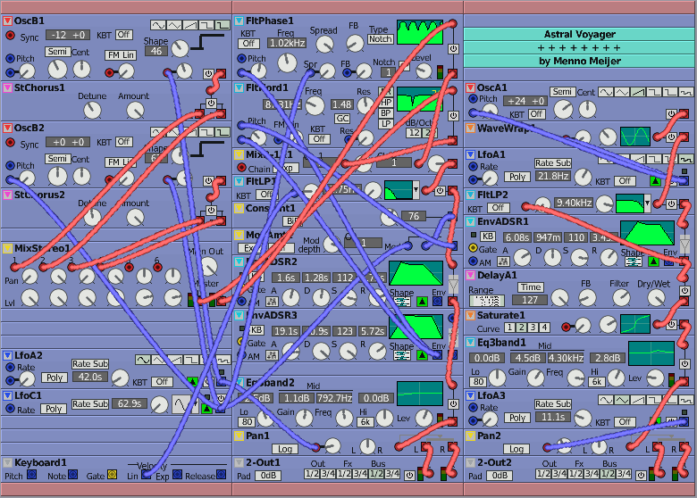Viewport: 697px width, 498px height.
Task: Click the EnvADSR1 envelope graph
Action: (x=647, y=233)
